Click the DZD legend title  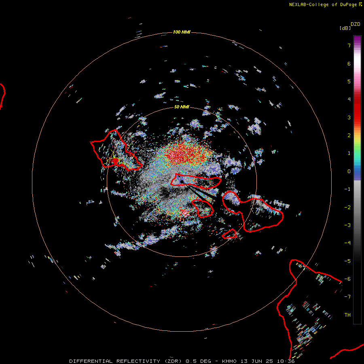pos(356,24)
